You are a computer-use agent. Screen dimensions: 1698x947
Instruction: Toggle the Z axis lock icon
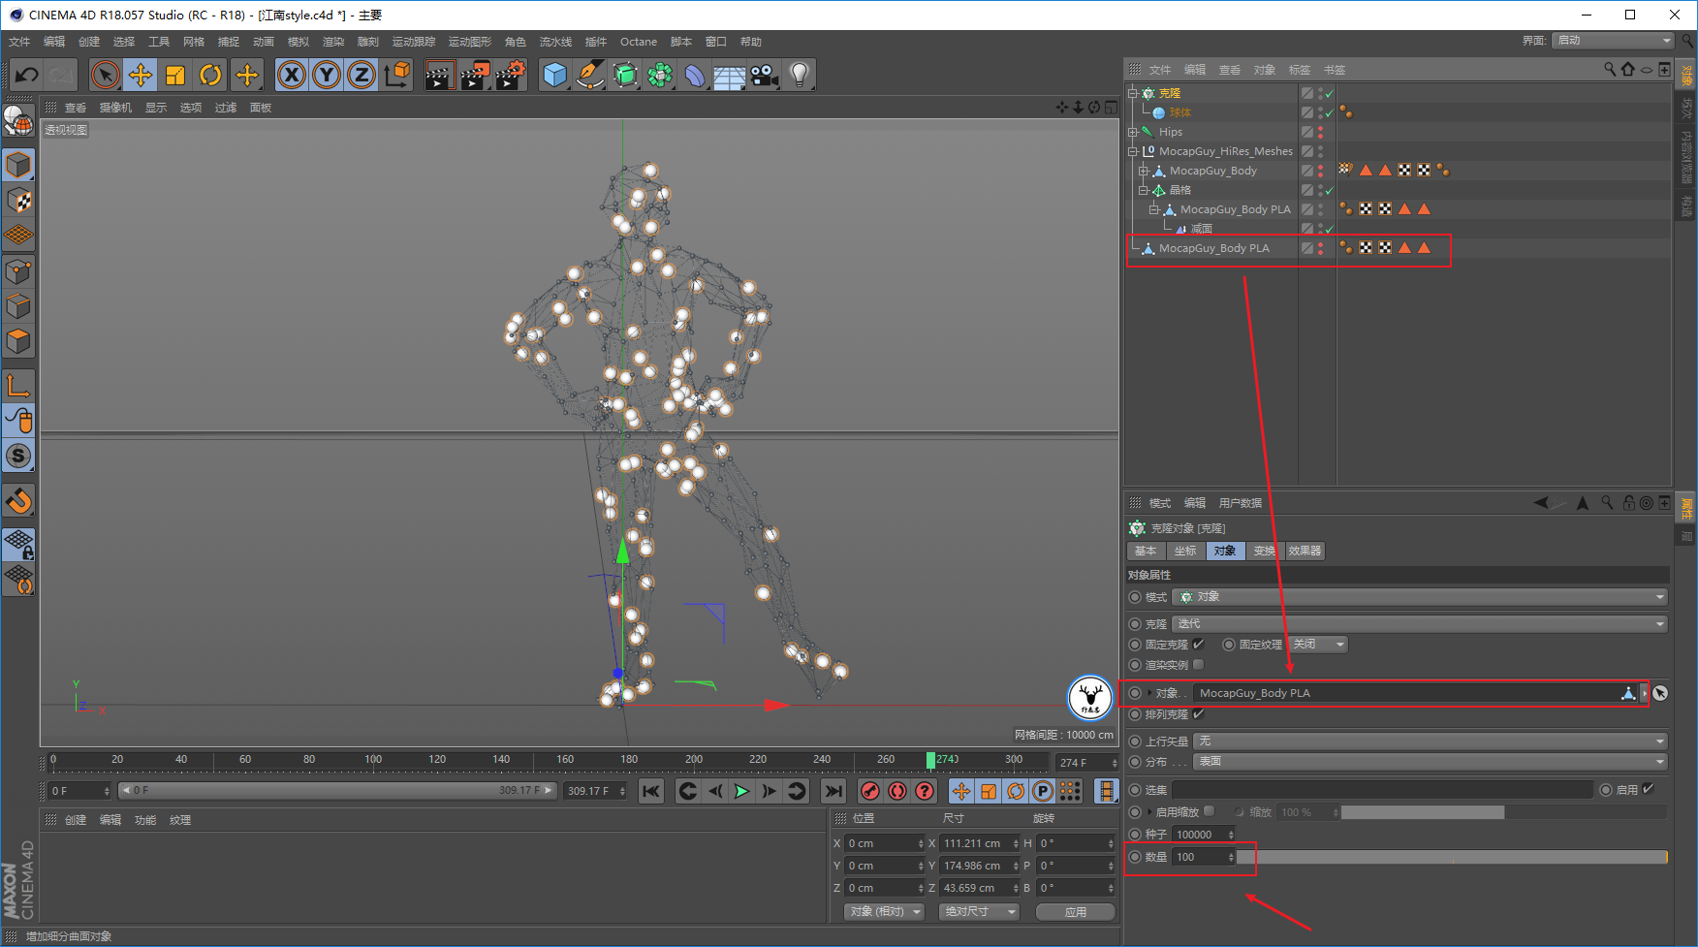tap(362, 75)
